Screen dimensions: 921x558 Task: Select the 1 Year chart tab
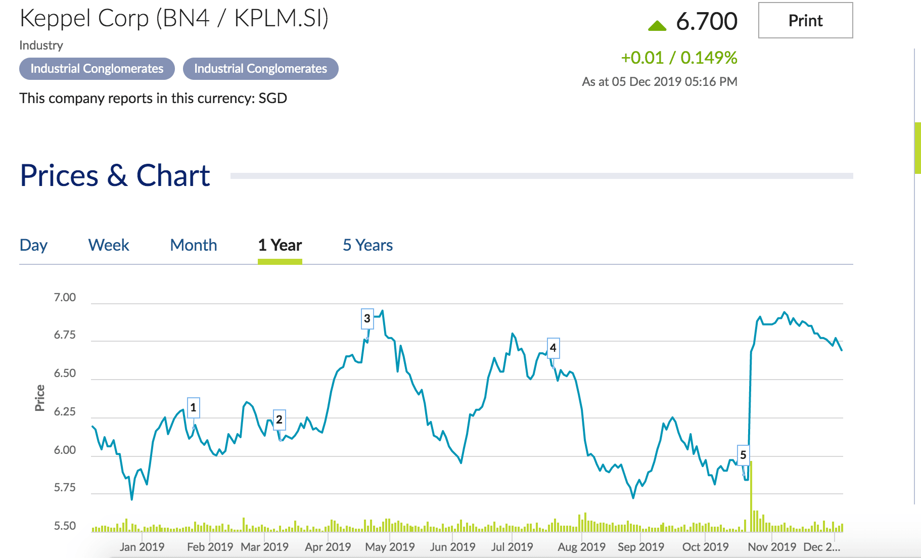[x=280, y=245]
